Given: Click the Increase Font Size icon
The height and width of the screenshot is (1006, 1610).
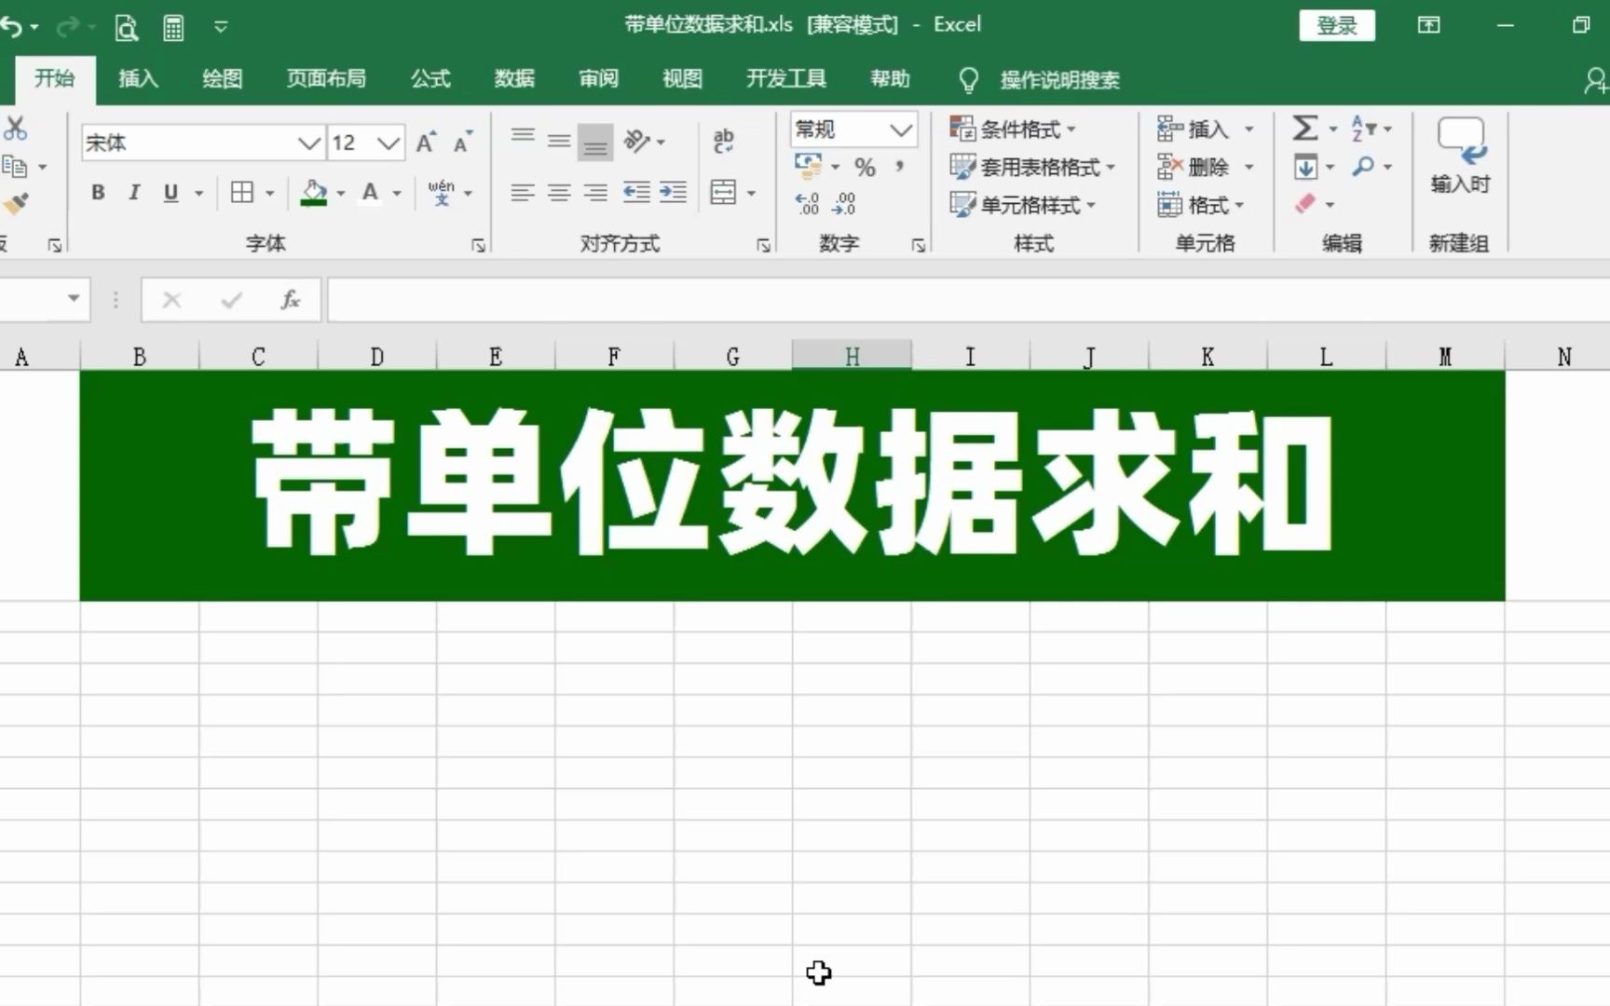Looking at the screenshot, I should [426, 142].
